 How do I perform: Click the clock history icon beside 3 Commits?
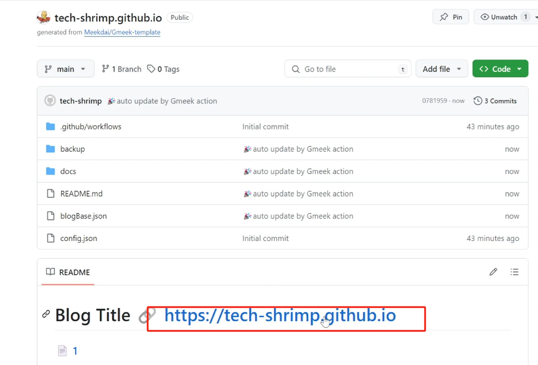tap(478, 101)
